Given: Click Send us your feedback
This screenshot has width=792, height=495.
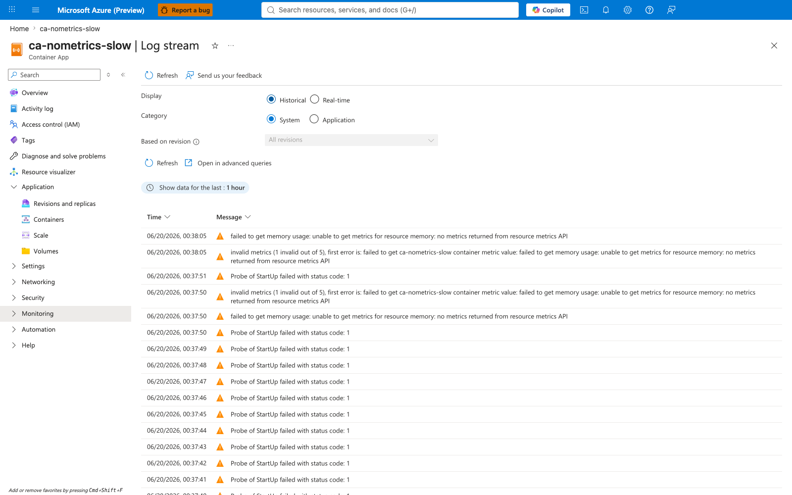Looking at the screenshot, I should click(224, 75).
